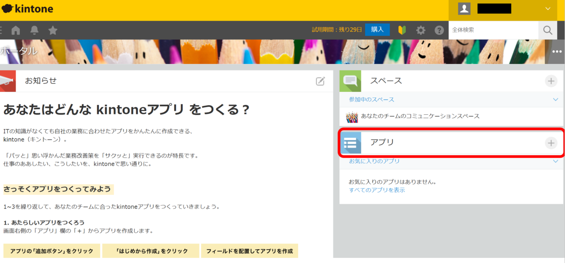Open the settings gear menu

(x=421, y=30)
